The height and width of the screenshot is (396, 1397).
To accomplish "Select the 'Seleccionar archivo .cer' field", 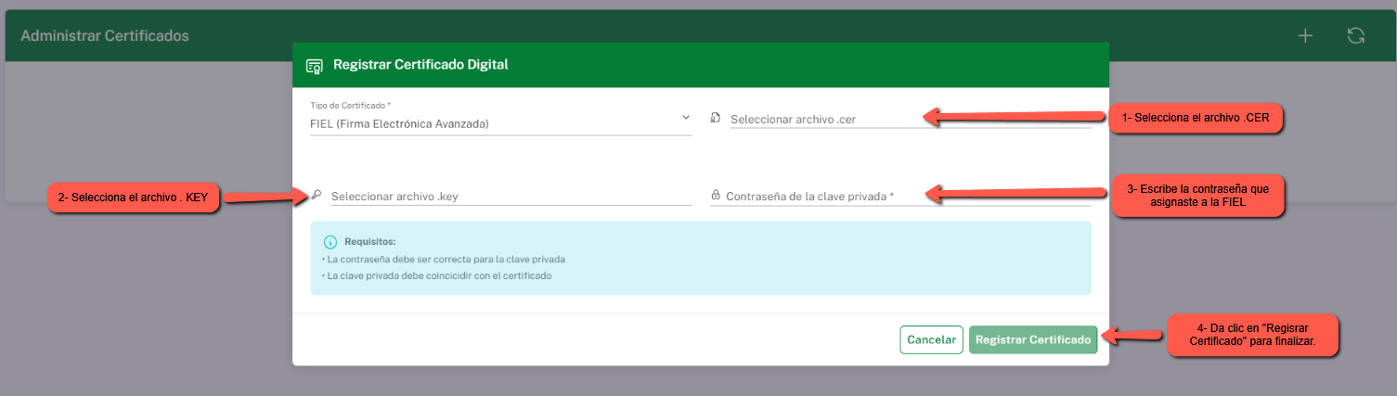I will click(910, 120).
